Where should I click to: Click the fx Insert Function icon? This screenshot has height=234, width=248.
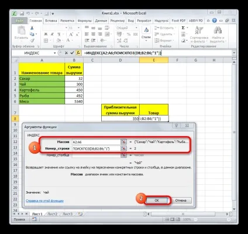(78, 53)
